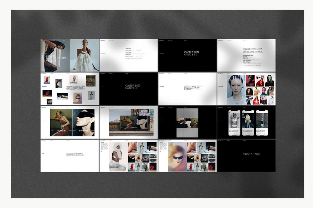Click the 'THANK YOU' text
The image size is (313, 208).
pos(251,154)
